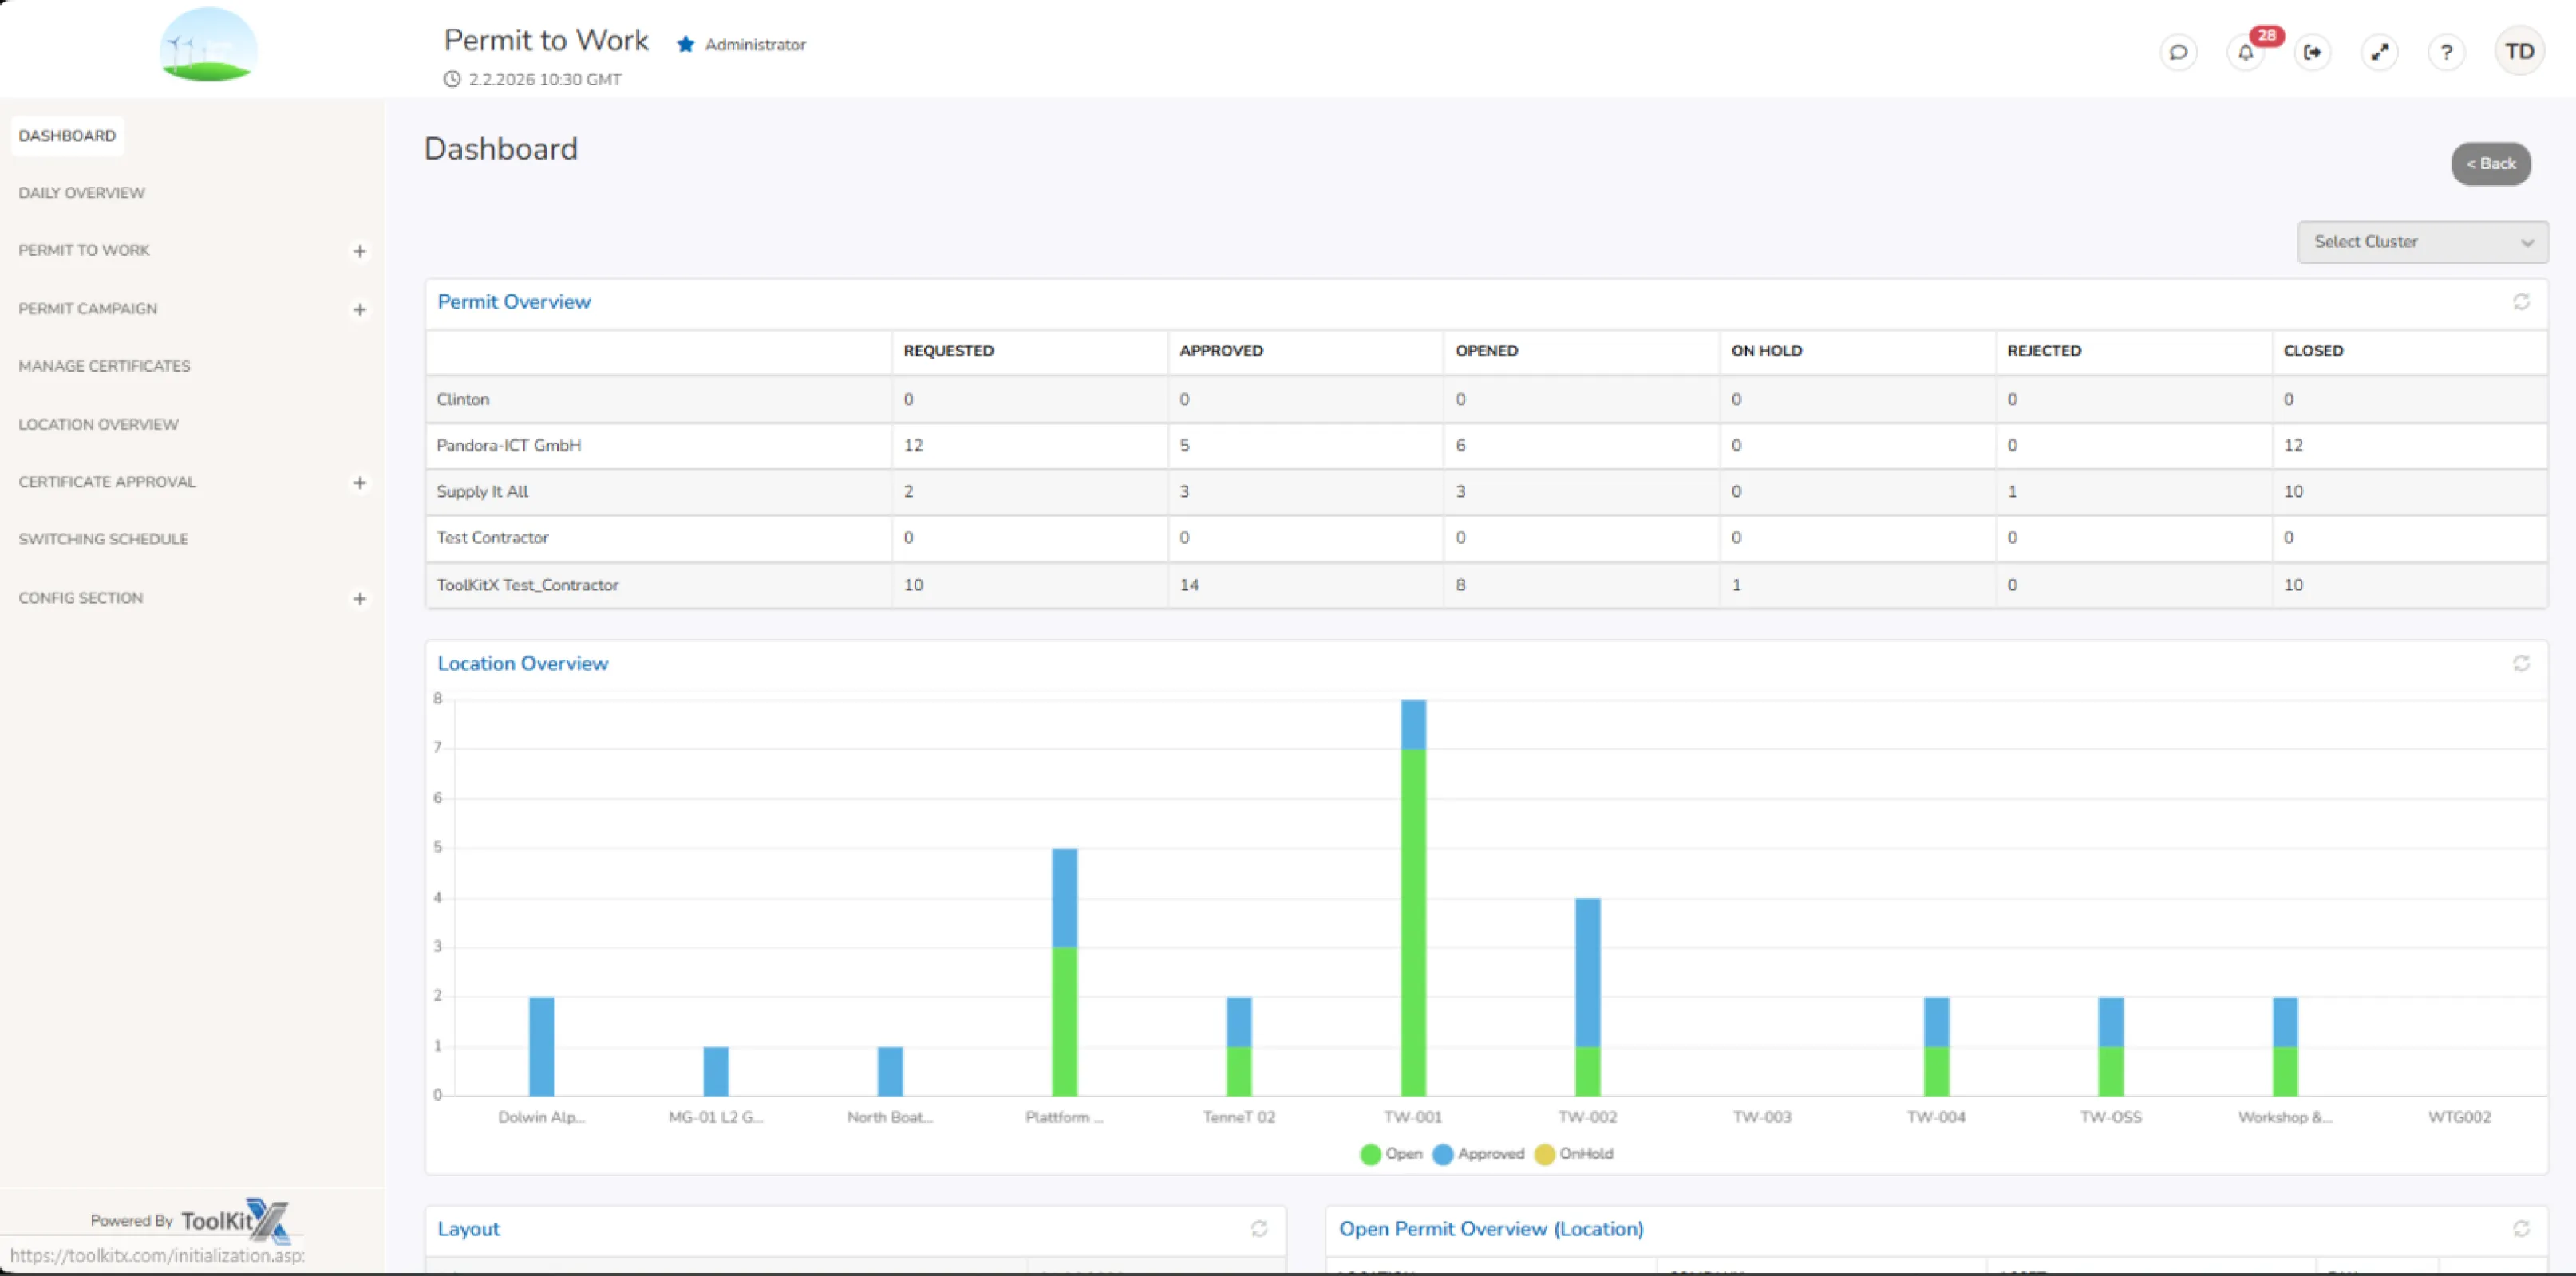Refresh the Location Overview chart

(2521, 663)
